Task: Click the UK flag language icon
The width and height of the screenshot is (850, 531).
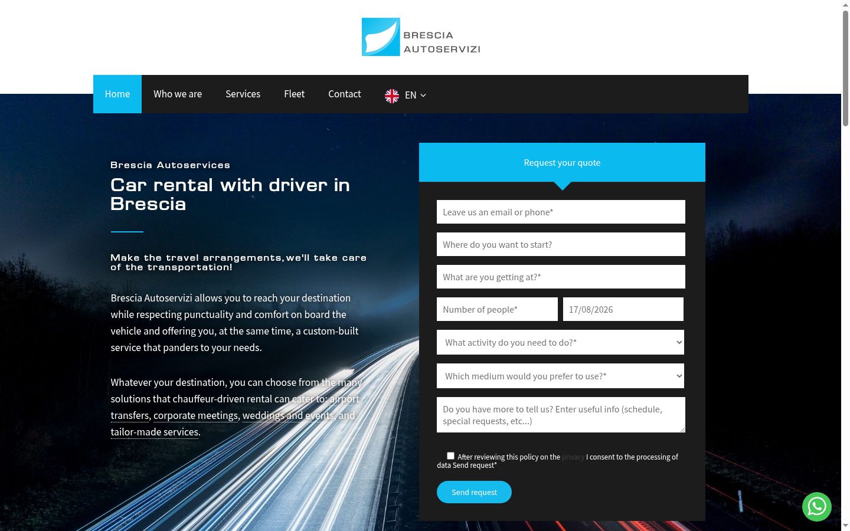Action: [x=392, y=96]
